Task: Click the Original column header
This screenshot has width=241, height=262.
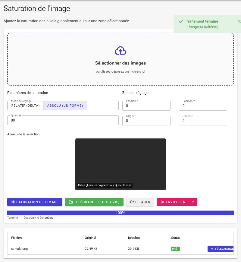Action: [x=90, y=238]
